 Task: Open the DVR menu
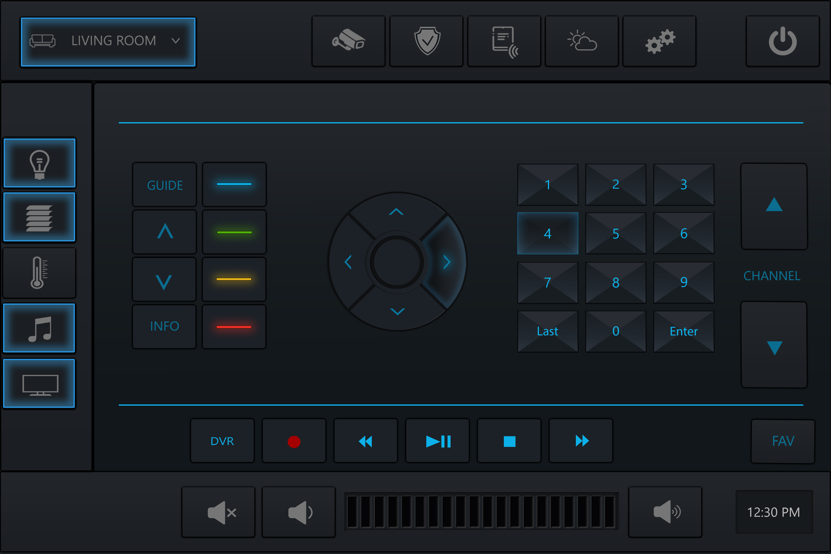(x=222, y=441)
